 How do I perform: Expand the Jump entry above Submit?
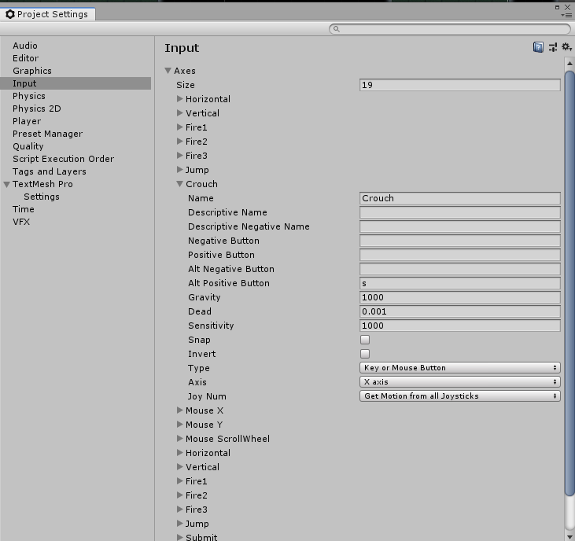tap(179, 524)
